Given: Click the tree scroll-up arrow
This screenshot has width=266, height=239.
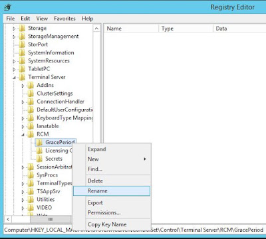Looking at the screenshot, I should pos(96,29).
